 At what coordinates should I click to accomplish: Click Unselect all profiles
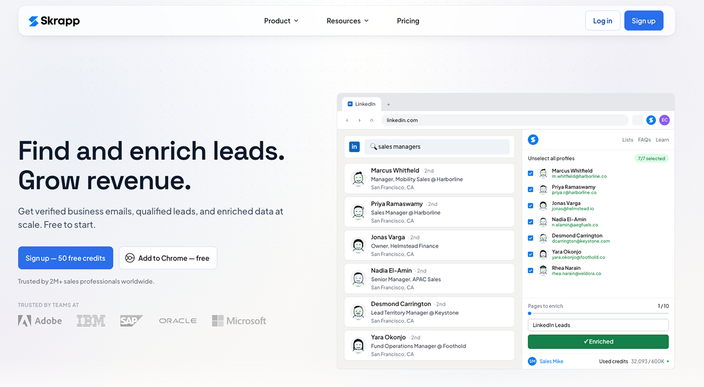coord(551,159)
